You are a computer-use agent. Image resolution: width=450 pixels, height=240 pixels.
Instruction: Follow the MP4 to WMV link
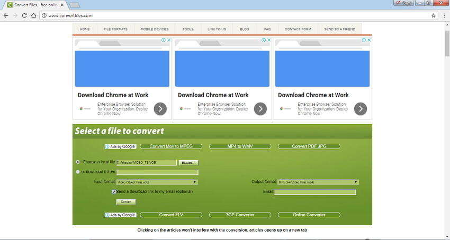(240, 146)
